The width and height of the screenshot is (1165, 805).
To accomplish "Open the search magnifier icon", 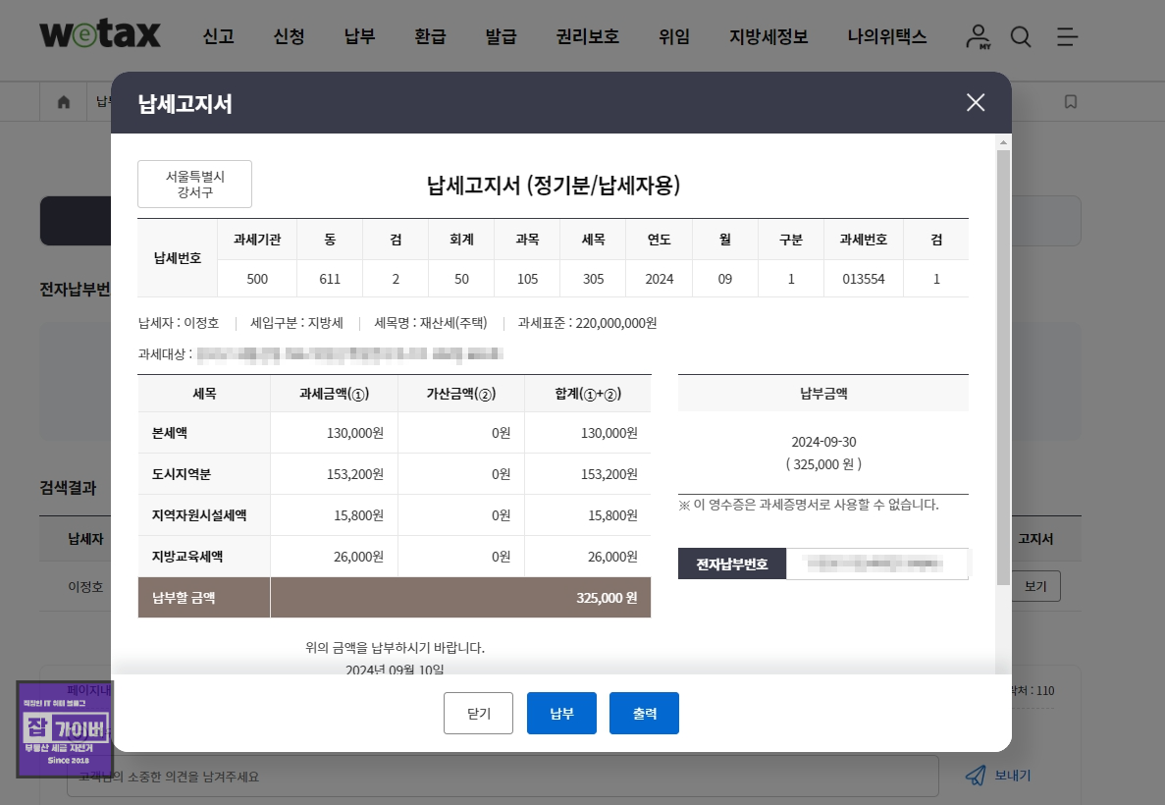I will coord(1021,36).
